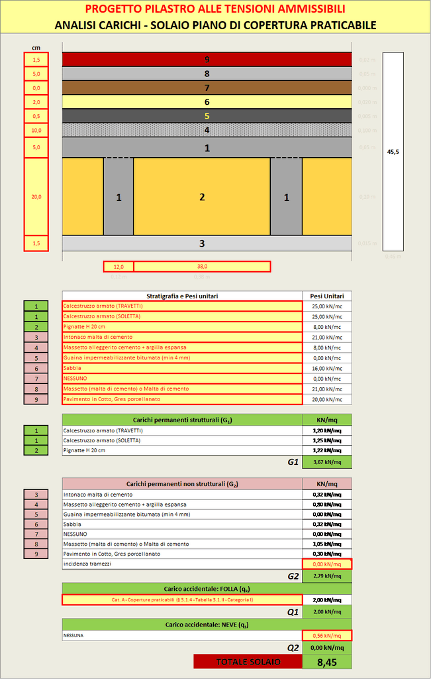Select the Pavimento in Cotto material cell in Stratigrafia
Screen dimensions: 431x679
(182, 399)
